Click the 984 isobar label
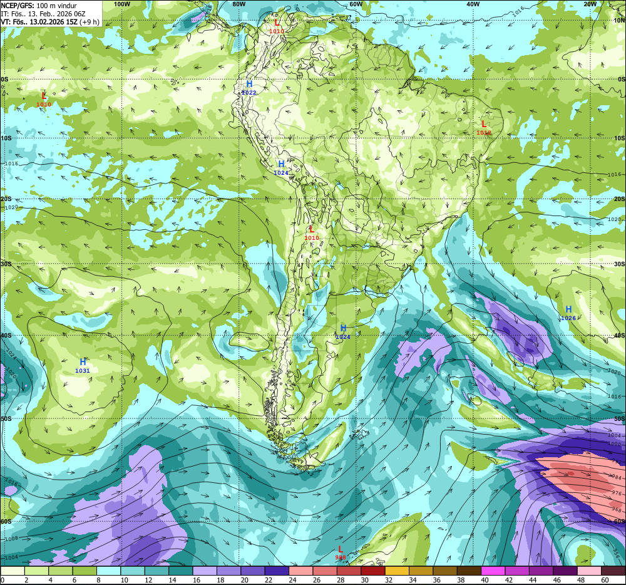Screen dimensions: 626x585 [617, 477]
